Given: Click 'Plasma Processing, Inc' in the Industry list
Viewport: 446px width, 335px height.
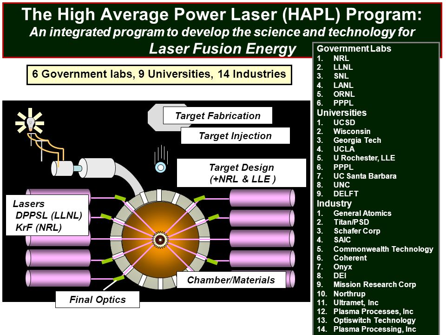Looking at the screenshot, I should tap(374, 329).
